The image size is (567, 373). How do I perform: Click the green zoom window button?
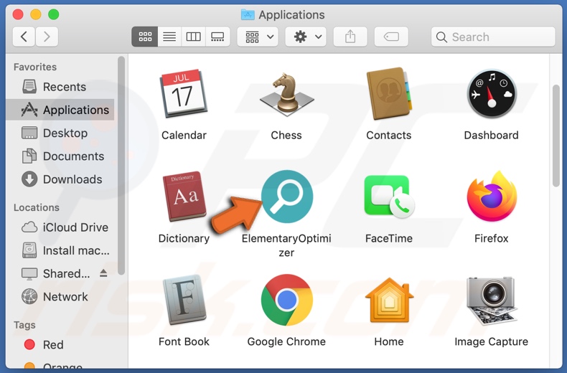54,14
